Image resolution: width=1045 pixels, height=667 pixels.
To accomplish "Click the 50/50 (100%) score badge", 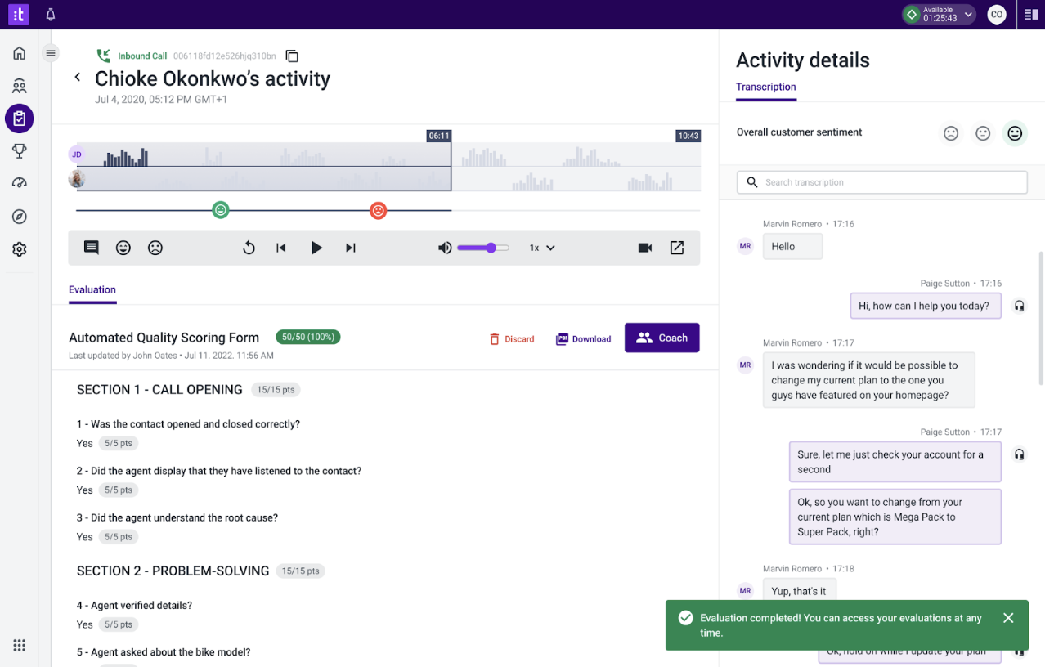I will (x=308, y=337).
